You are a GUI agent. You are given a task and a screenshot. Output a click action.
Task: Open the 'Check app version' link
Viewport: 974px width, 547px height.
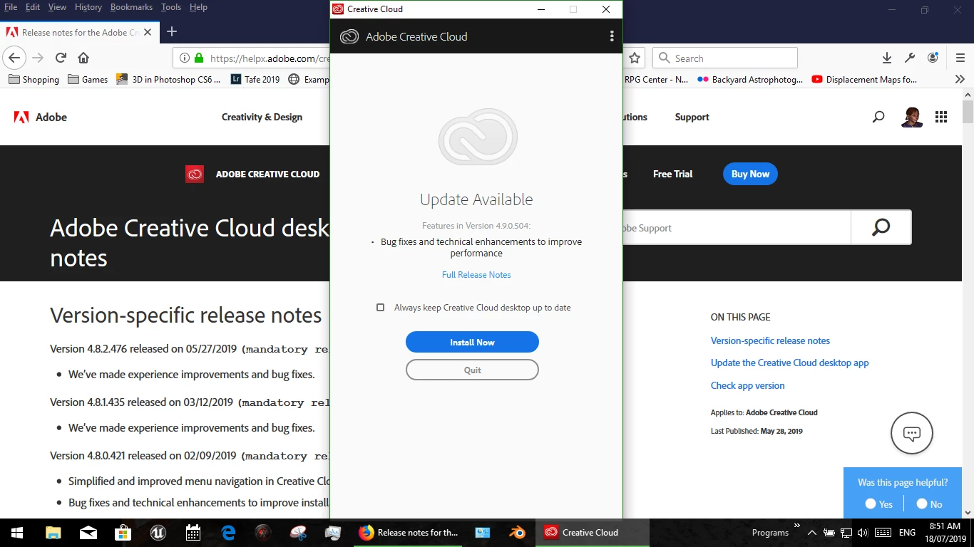tap(747, 386)
